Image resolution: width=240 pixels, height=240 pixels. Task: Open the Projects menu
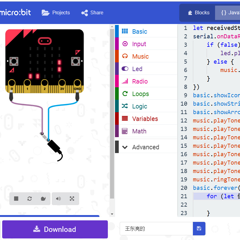(x=56, y=13)
